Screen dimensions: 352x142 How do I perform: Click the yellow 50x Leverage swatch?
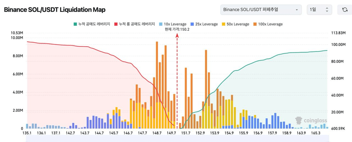[223, 24]
